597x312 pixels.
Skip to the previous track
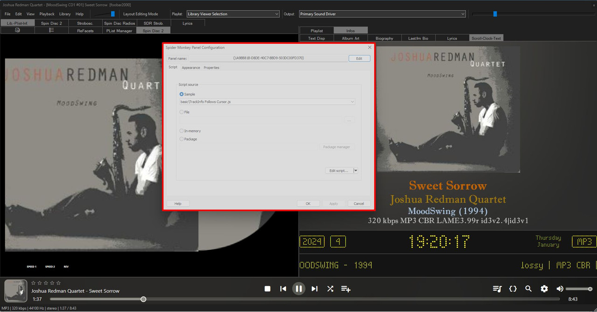[283, 289]
